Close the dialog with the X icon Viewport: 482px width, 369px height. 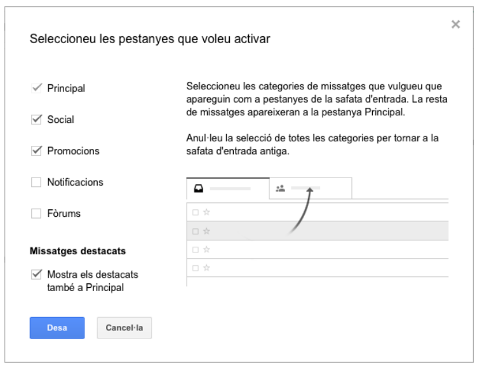point(455,24)
